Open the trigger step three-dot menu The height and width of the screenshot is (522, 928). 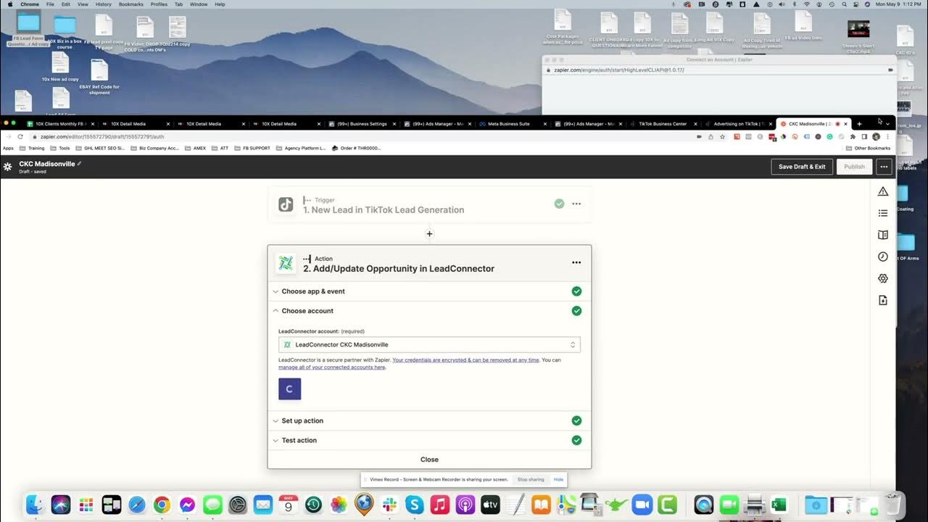(x=576, y=204)
